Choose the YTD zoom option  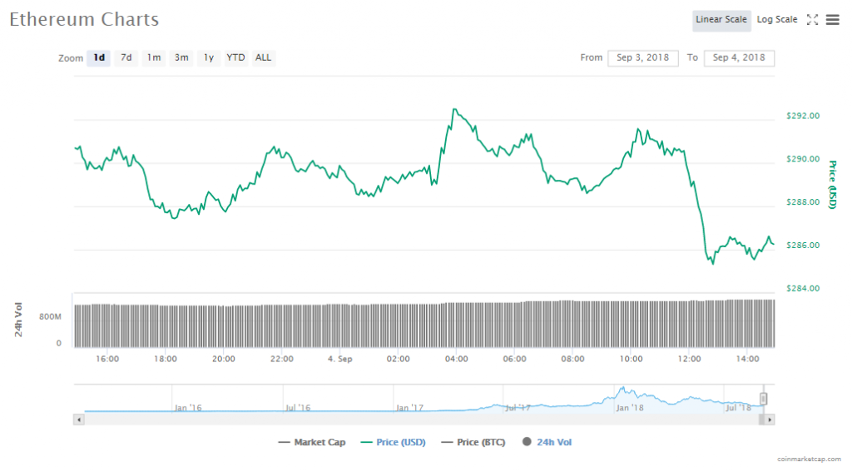click(236, 58)
